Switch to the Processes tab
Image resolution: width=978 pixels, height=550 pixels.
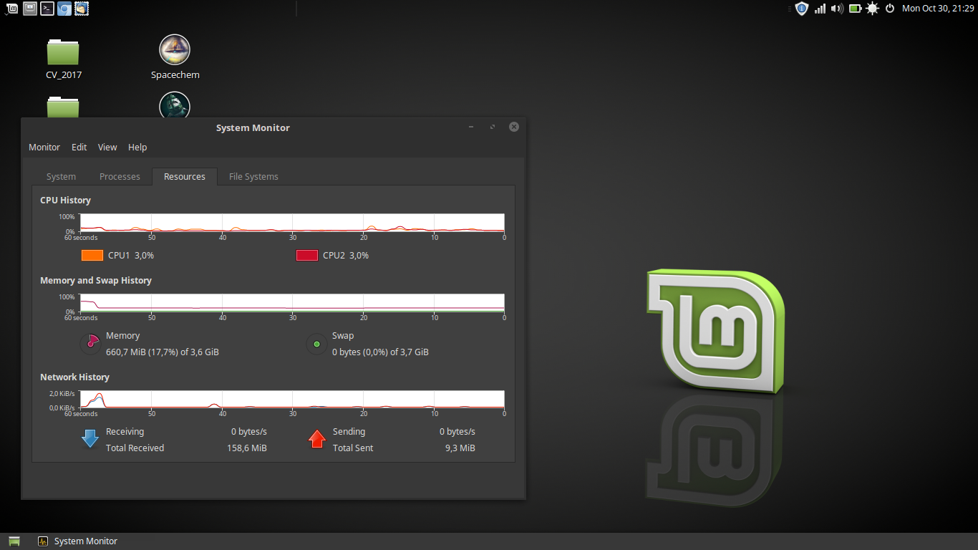[120, 176]
